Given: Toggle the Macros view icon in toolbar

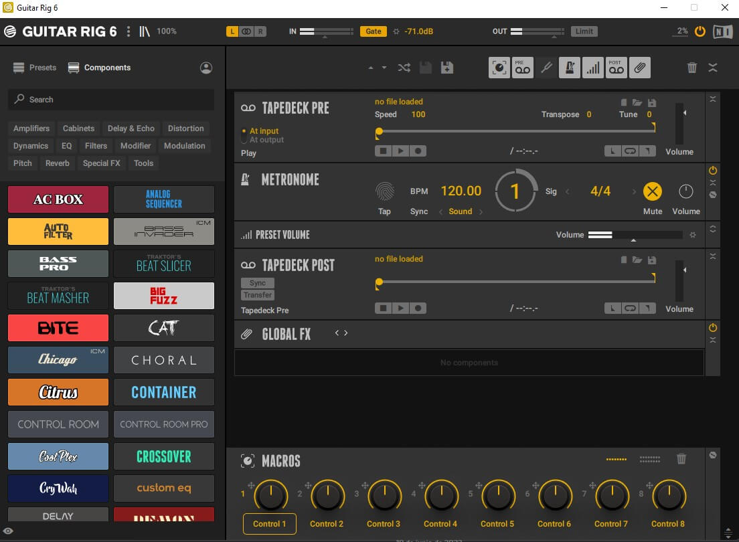Looking at the screenshot, I should point(499,68).
